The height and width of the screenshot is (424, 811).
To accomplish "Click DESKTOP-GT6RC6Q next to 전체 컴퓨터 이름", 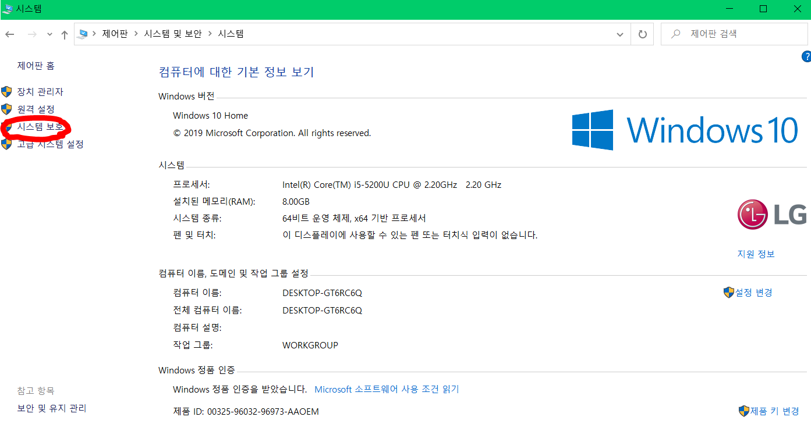I will [322, 310].
